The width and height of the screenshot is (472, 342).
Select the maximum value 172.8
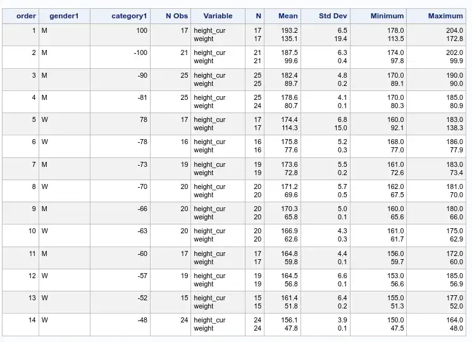point(454,39)
